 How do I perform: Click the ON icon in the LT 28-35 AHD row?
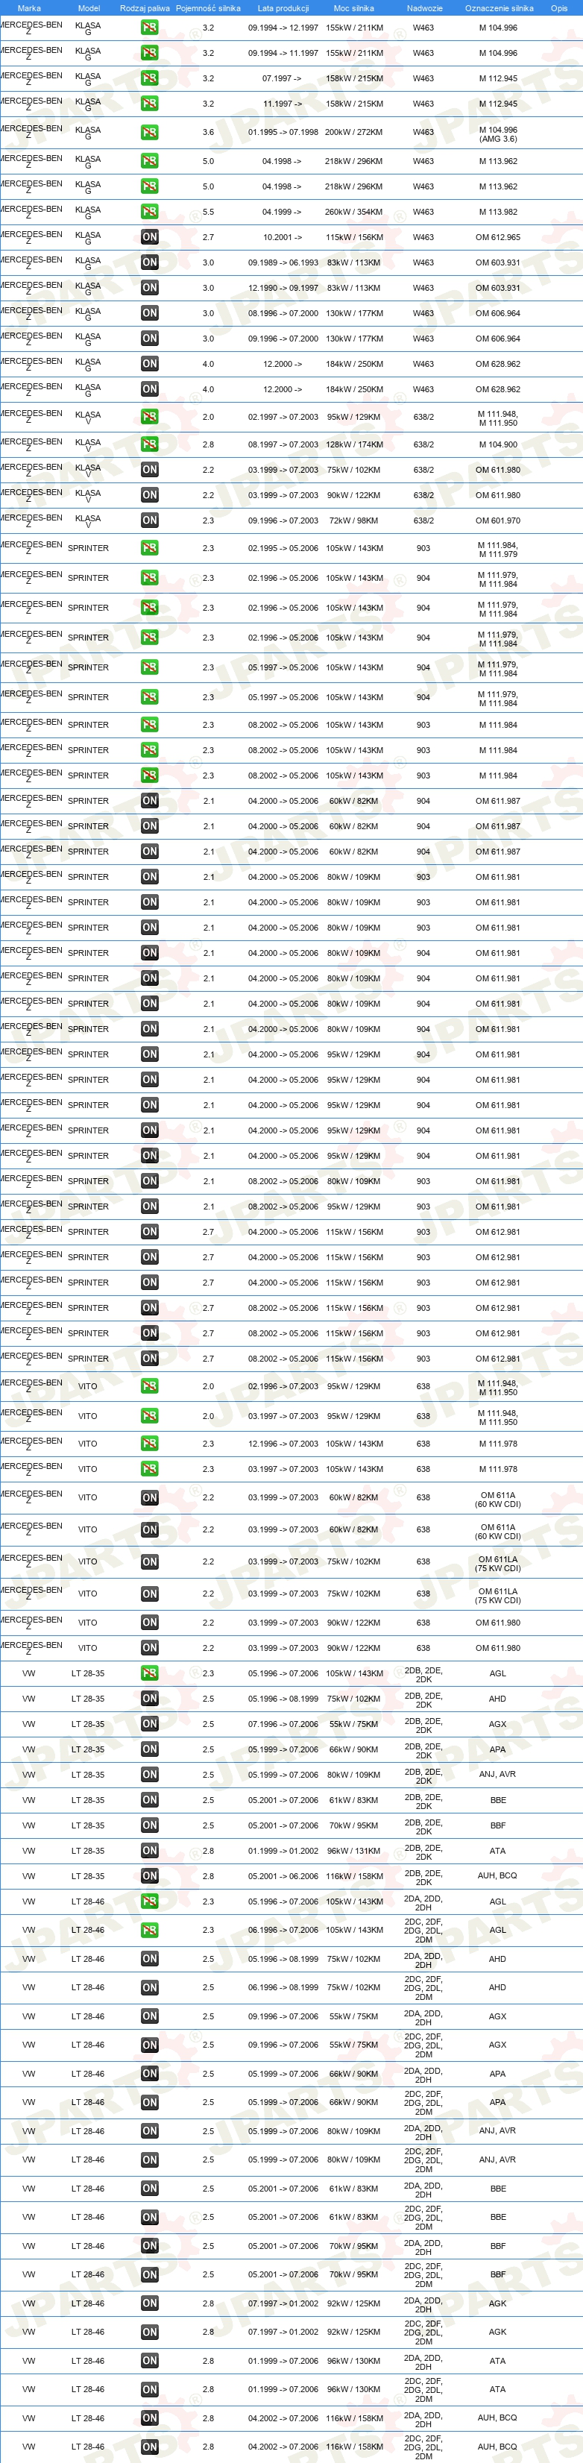pyautogui.click(x=149, y=1699)
